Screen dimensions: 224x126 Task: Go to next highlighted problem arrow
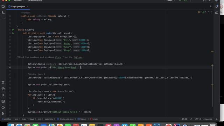211,12
